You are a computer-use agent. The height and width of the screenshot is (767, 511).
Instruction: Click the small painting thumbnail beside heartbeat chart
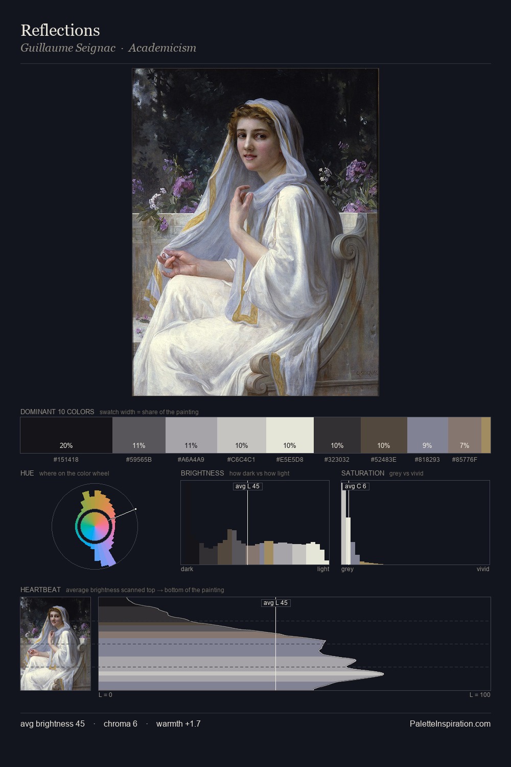55,643
